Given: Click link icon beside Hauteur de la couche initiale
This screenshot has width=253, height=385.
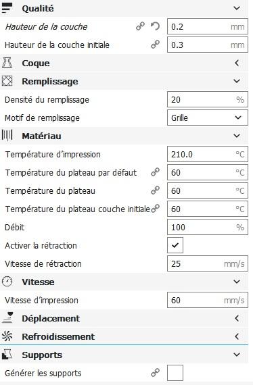Looking at the screenshot, I should (155, 44).
